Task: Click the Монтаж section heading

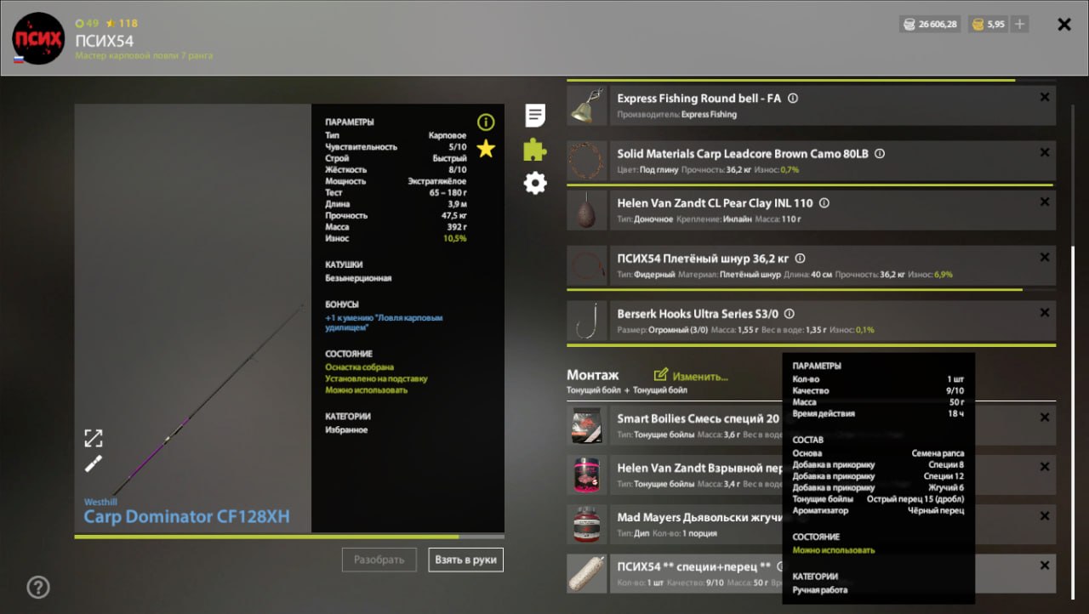Action: coord(593,375)
